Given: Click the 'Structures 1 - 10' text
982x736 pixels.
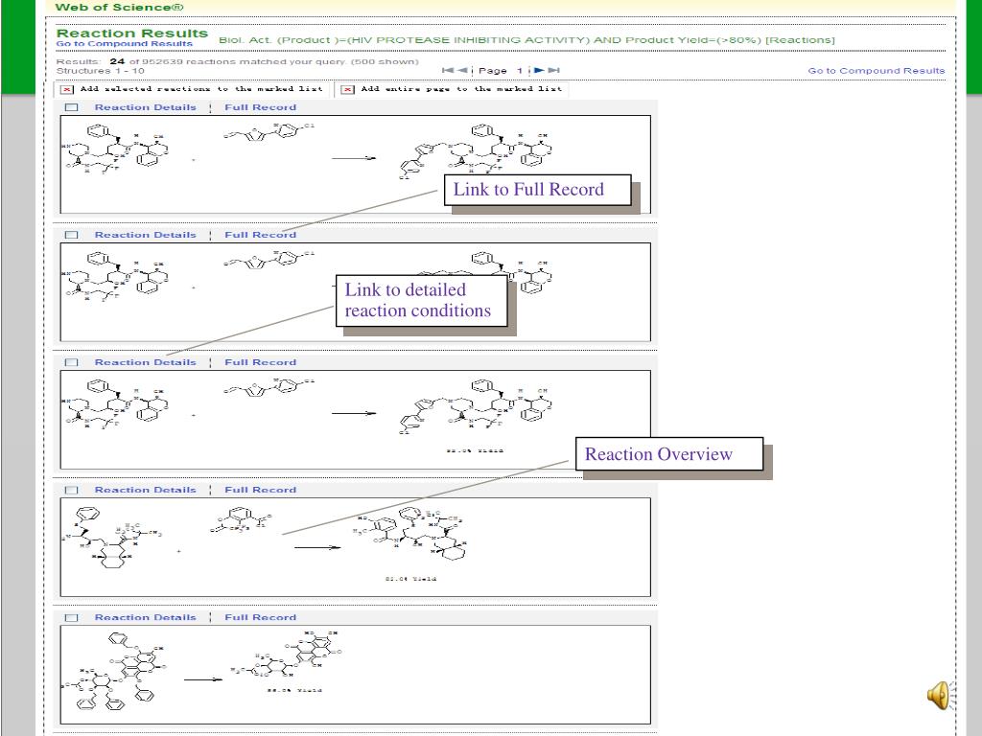Looking at the screenshot, I should pos(100,71).
